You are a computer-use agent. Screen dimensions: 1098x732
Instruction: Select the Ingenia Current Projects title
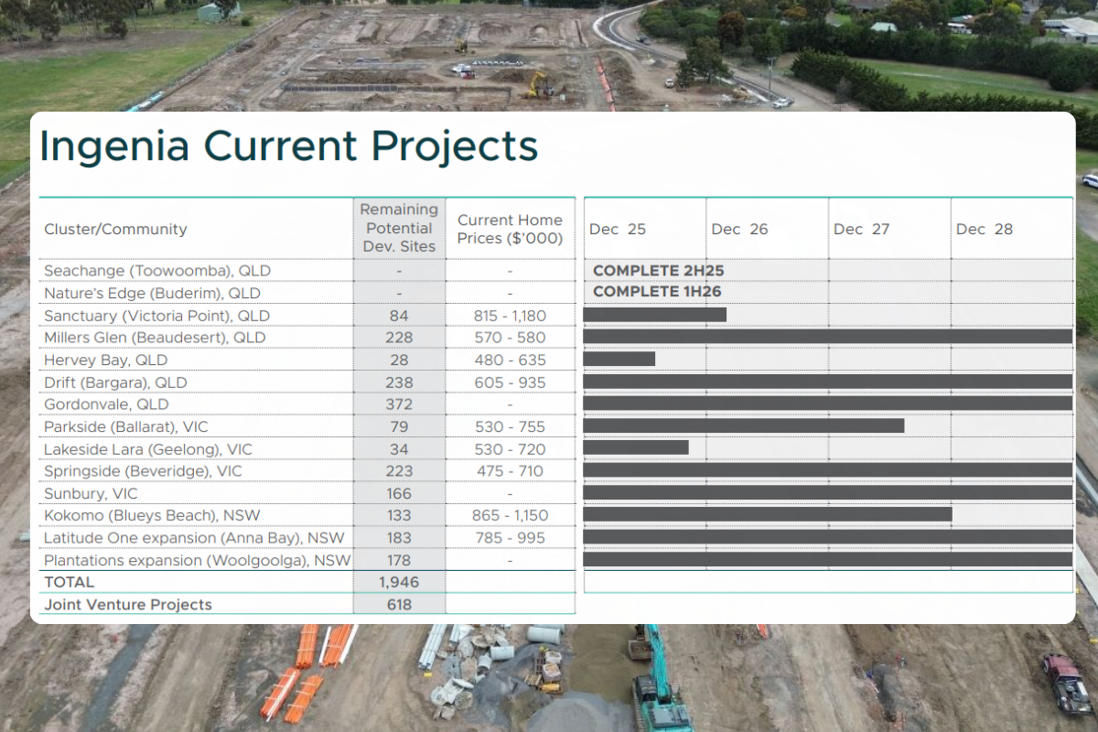coord(288,145)
